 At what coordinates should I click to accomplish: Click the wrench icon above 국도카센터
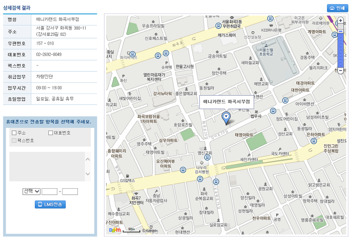280,149
